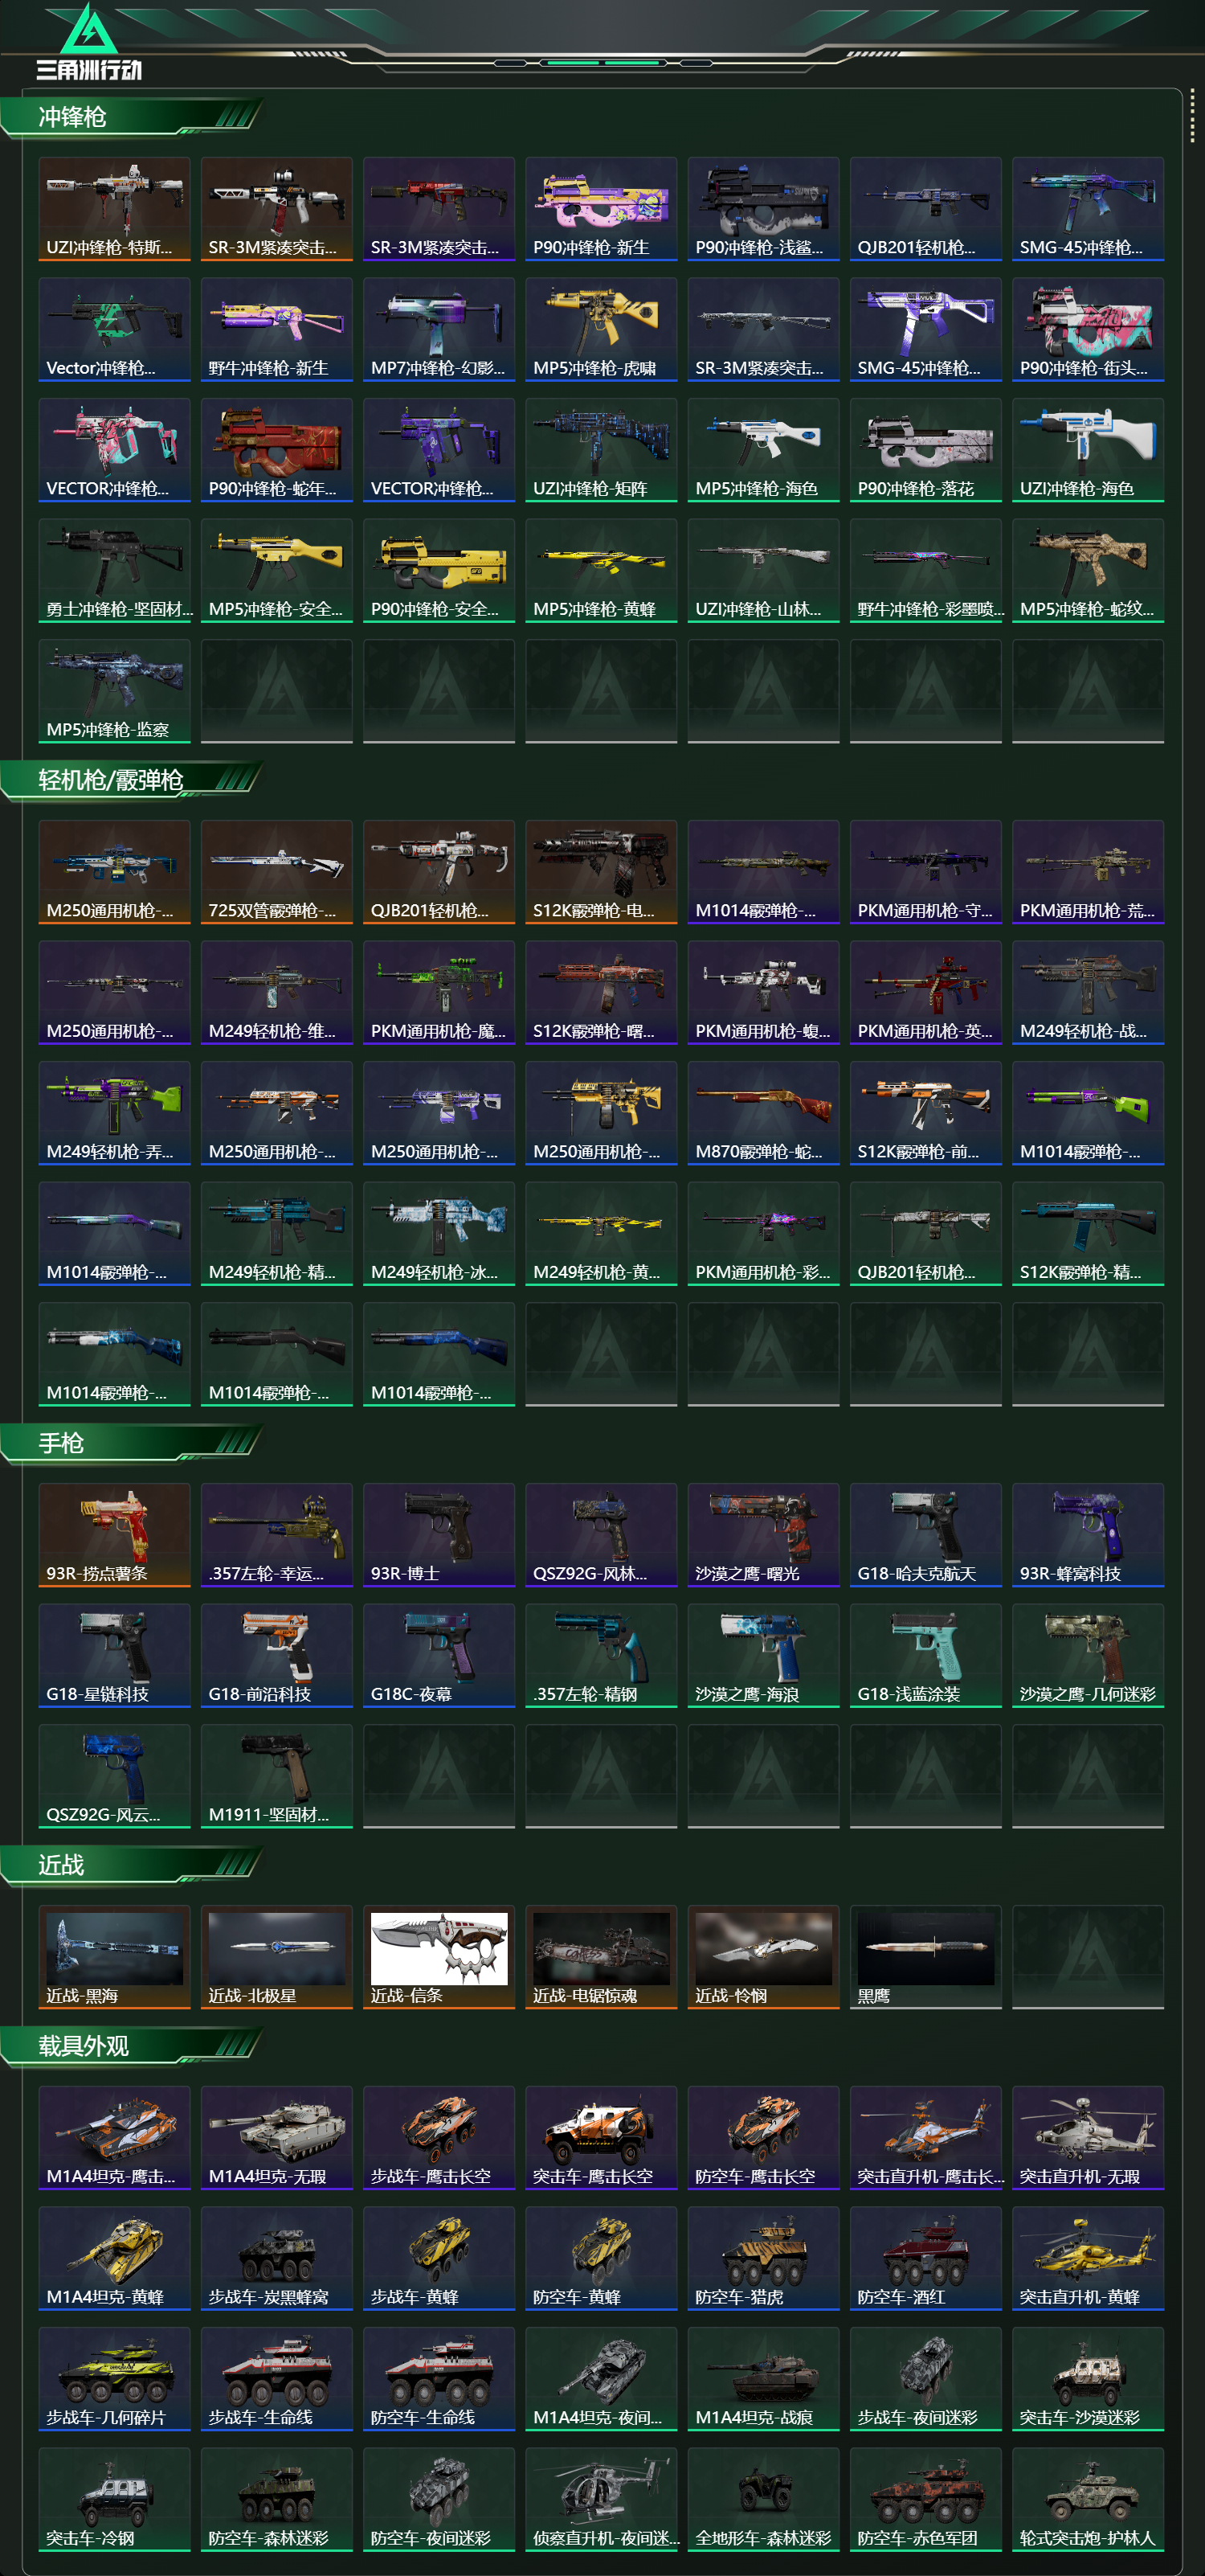The width and height of the screenshot is (1205, 2576).
Task: Select the 近战-信条 melee weapon
Action: coord(439,1957)
